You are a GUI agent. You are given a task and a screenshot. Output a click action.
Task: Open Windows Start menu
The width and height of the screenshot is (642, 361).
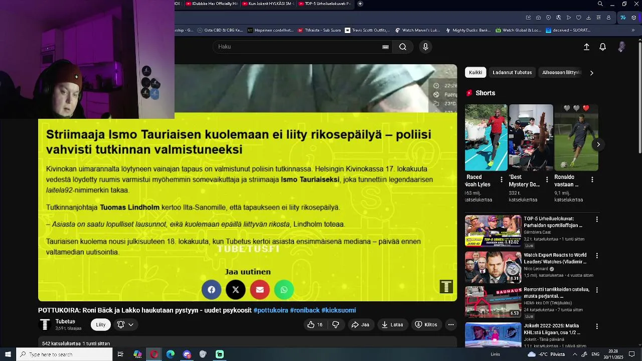[x=8, y=354]
